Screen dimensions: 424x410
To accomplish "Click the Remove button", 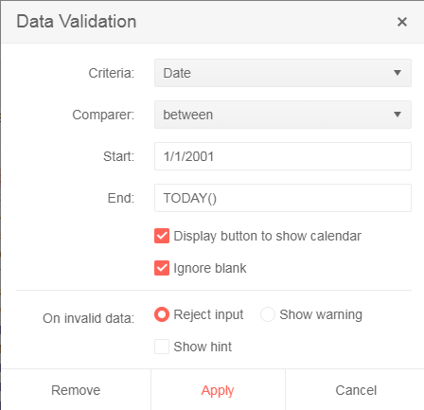I will pos(76,390).
